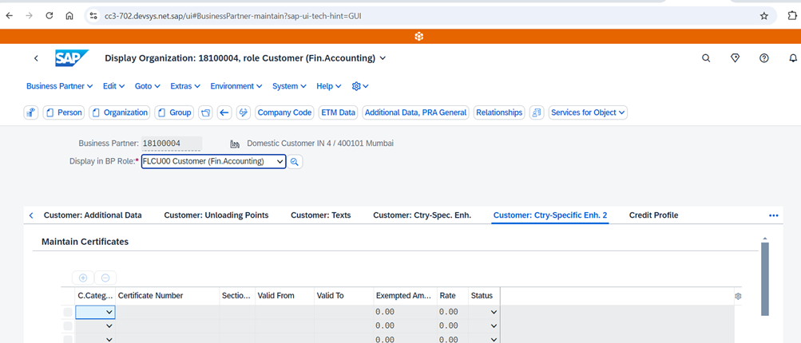Switch to Customer: Ctry-Spec. Enh. tab
Image resolution: width=801 pixels, height=343 pixels.
pos(422,215)
